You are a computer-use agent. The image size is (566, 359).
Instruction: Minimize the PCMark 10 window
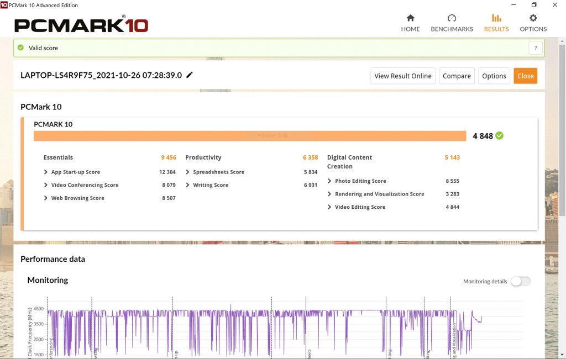(x=513, y=4)
